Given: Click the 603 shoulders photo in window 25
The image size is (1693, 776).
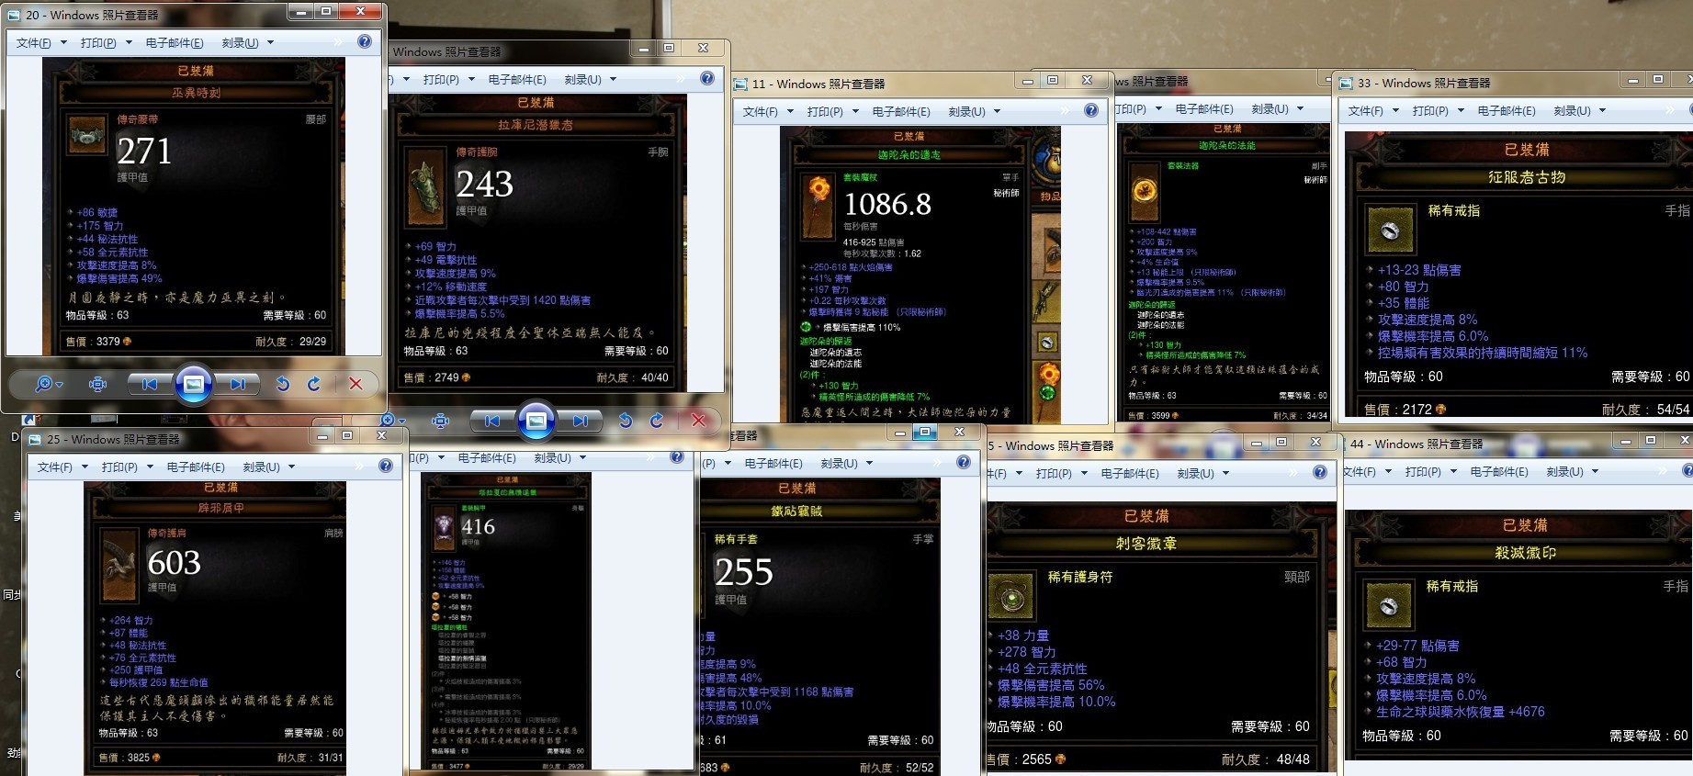Looking at the screenshot, I should click(216, 628).
